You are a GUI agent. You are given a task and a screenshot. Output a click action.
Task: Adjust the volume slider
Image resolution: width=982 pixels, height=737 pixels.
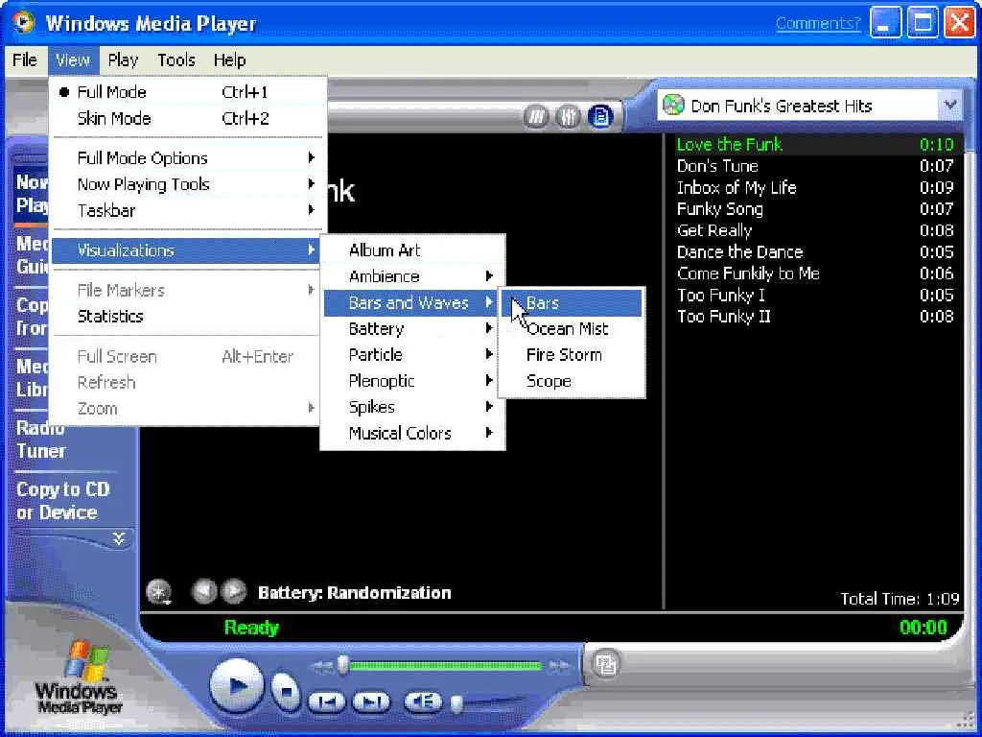click(457, 703)
